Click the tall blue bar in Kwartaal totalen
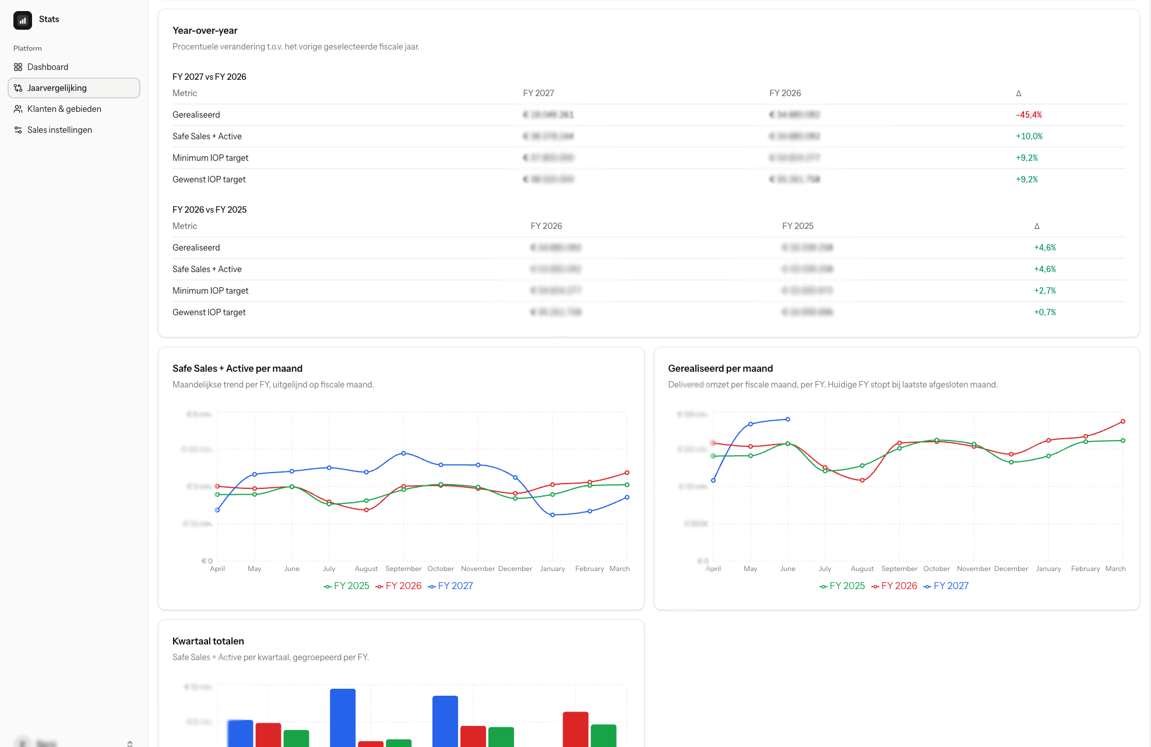Viewport: 1151px width, 747px height. point(343,718)
